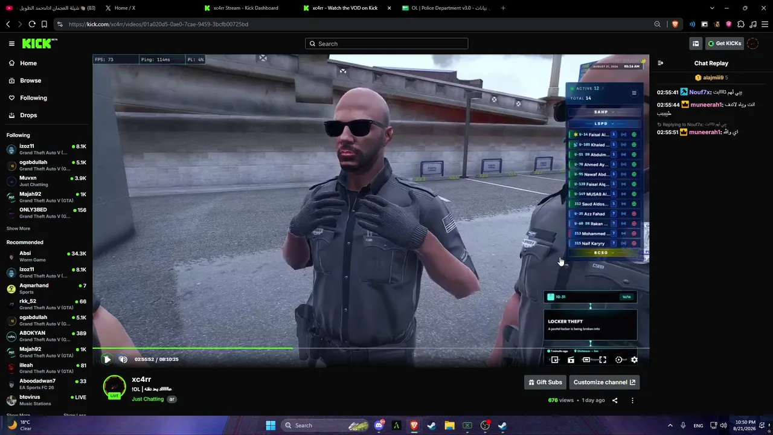The width and height of the screenshot is (773, 435).
Task: Click the xc4rr channel name
Action: point(141,379)
